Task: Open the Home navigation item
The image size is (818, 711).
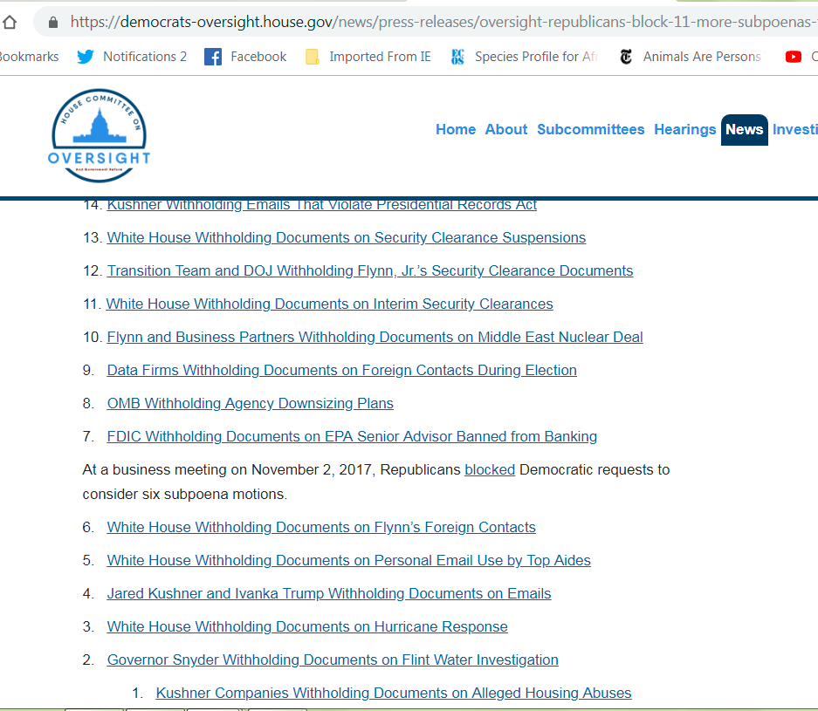Action: pyautogui.click(x=456, y=129)
